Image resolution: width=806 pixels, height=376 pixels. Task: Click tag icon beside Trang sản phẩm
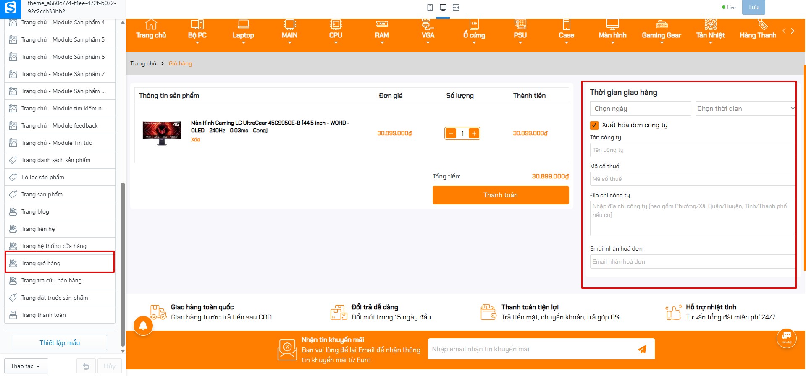pyautogui.click(x=13, y=194)
